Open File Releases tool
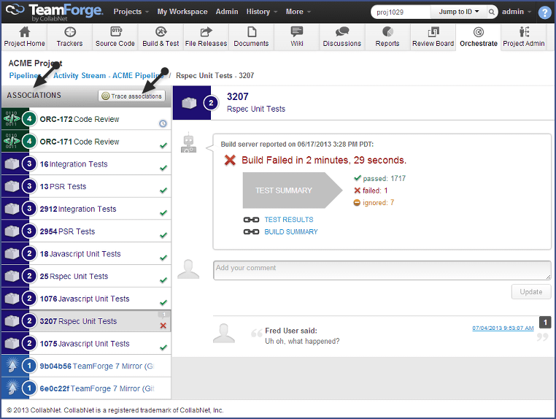The image size is (556, 419). 206,37
